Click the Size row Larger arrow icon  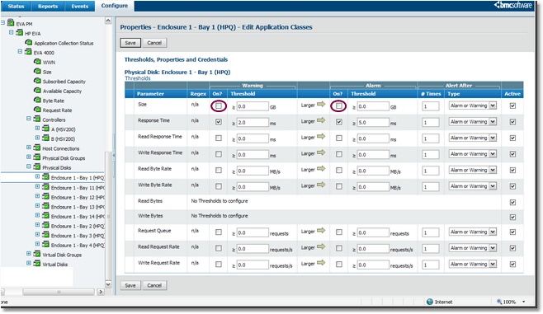[321, 104]
